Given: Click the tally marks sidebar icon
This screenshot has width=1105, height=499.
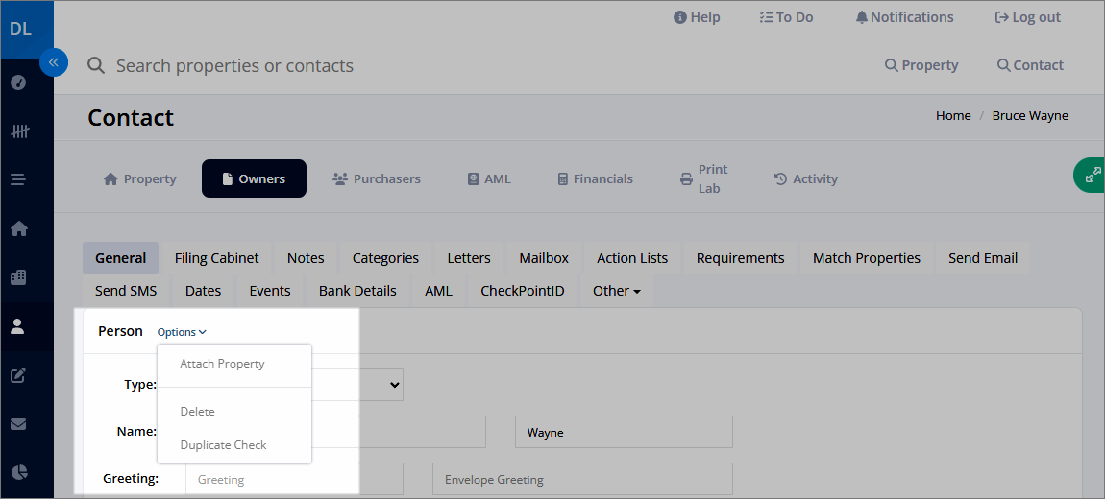Looking at the screenshot, I should [x=19, y=131].
